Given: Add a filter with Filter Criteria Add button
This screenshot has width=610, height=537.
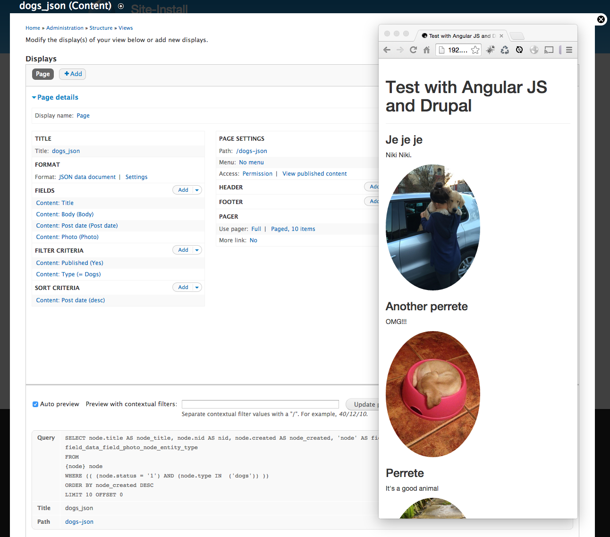Looking at the screenshot, I should (183, 250).
